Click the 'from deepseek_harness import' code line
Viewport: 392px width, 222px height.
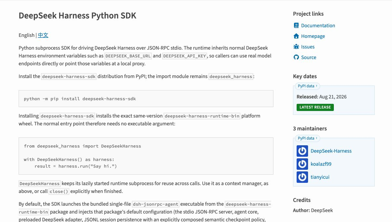tap(82, 146)
